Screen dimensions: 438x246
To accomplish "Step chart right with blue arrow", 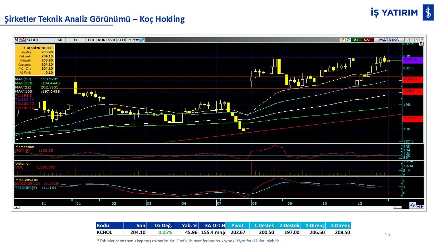I will click(x=422, y=206).
